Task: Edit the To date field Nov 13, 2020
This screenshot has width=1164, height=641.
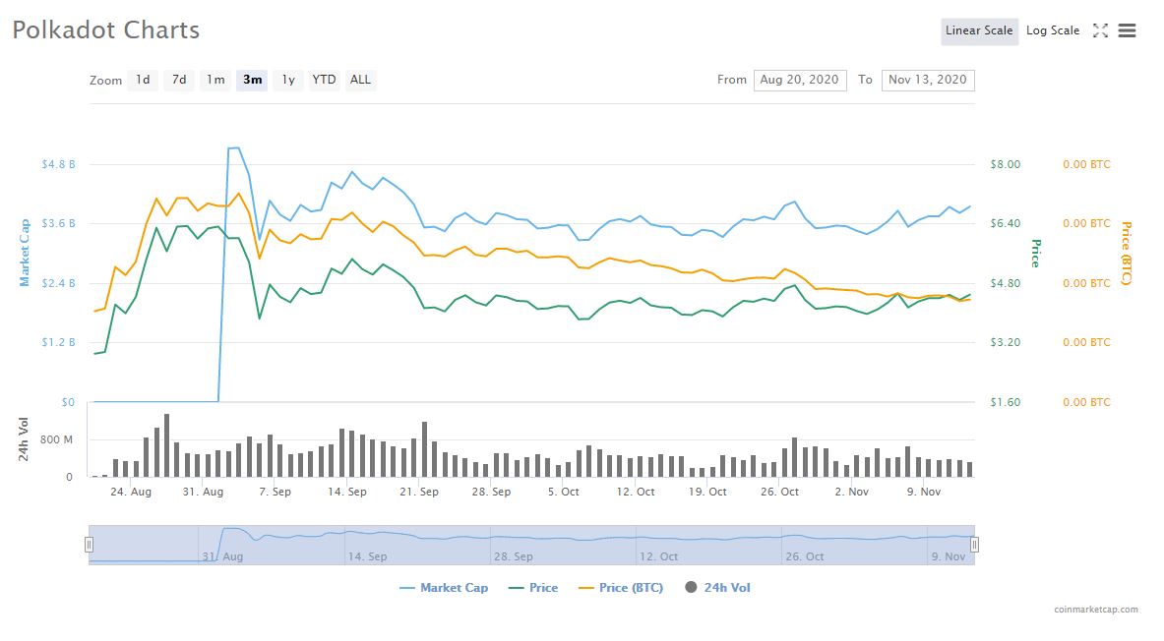Action: (928, 81)
